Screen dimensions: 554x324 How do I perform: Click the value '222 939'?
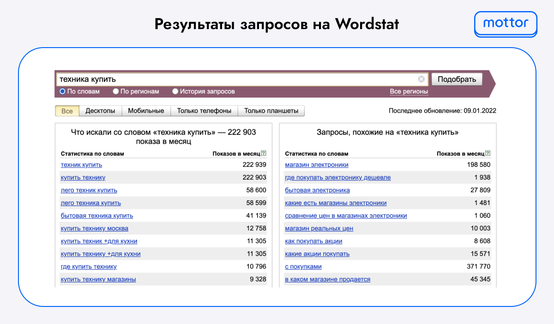click(254, 165)
